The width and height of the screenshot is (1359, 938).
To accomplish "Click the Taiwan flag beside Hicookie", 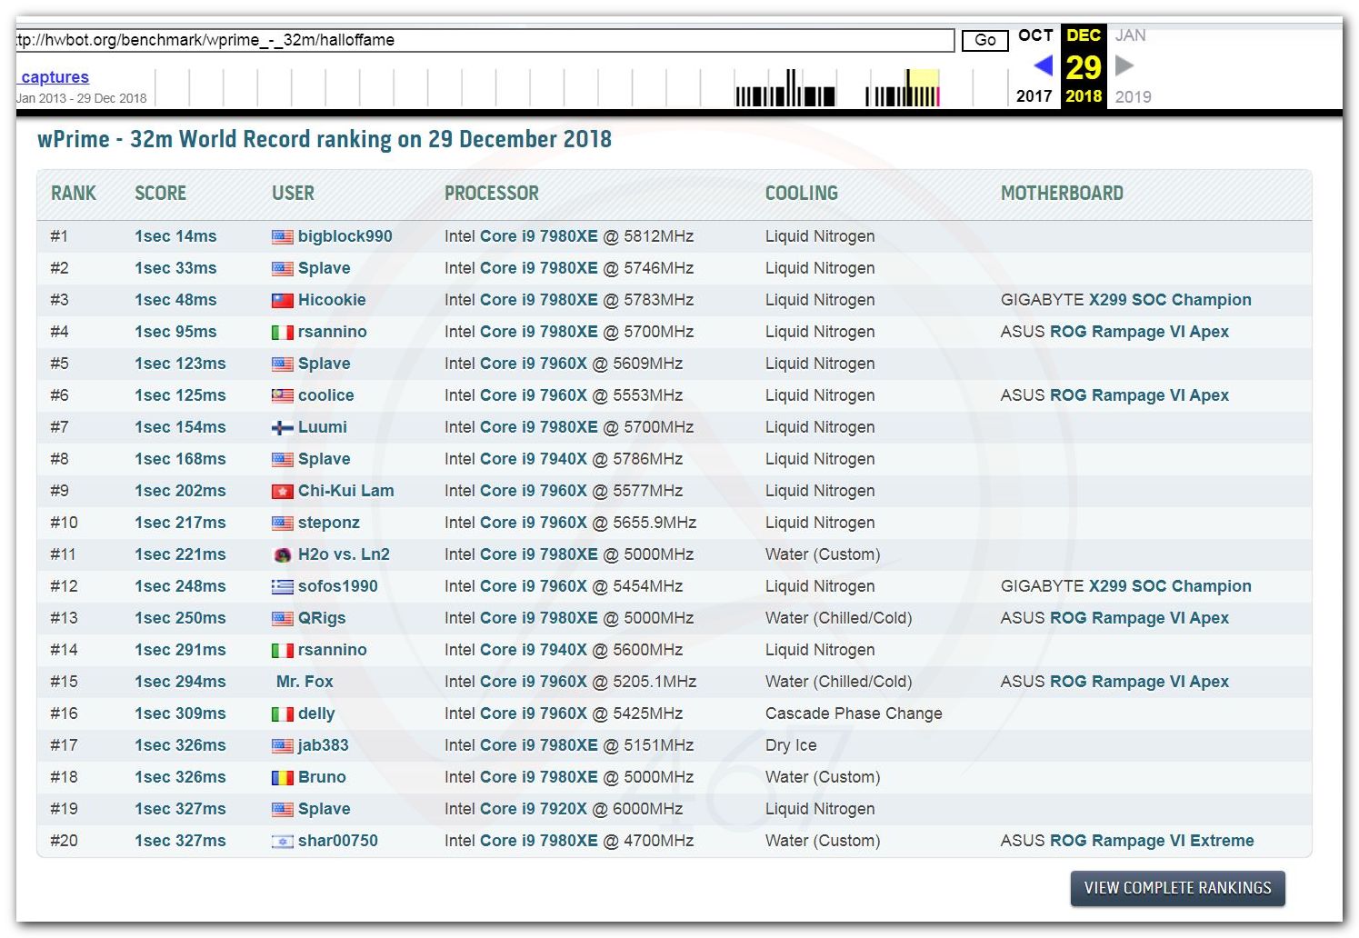I will click(x=283, y=301).
